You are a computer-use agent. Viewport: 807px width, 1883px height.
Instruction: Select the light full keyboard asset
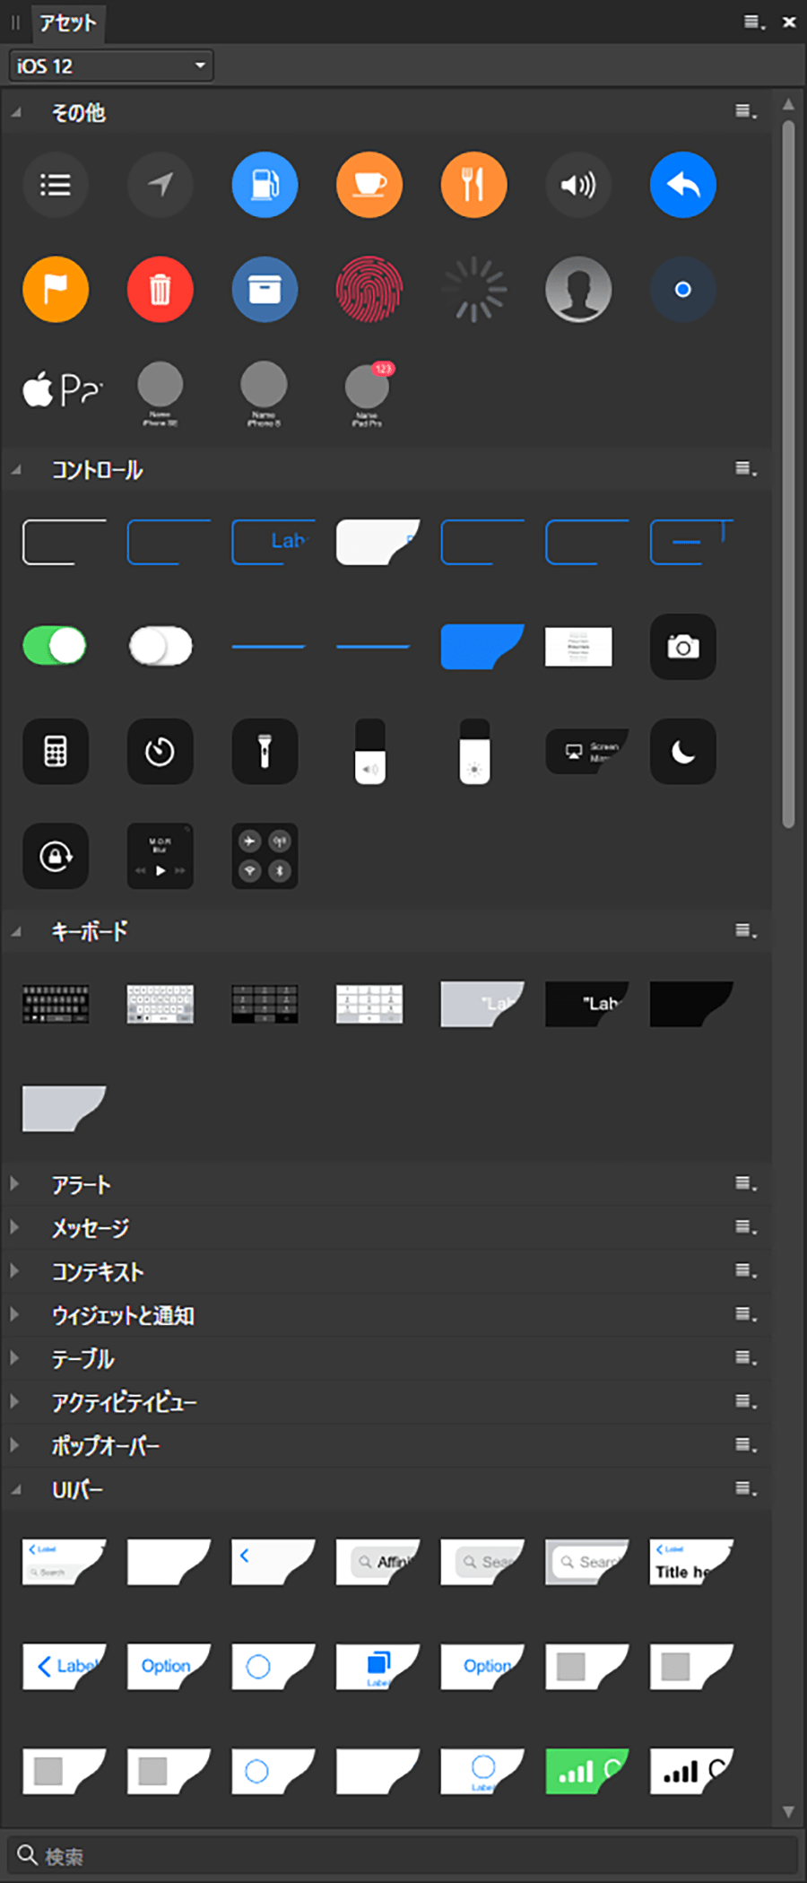pyautogui.click(x=160, y=1004)
